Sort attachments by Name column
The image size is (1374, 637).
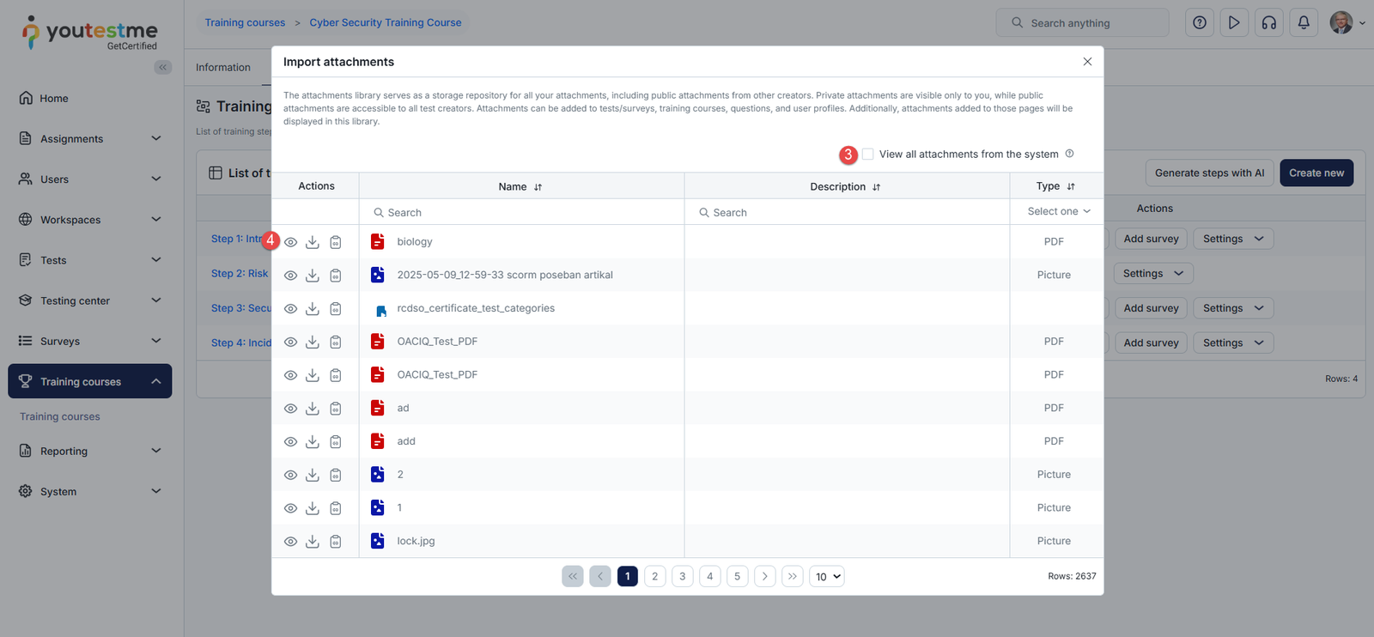coord(538,187)
